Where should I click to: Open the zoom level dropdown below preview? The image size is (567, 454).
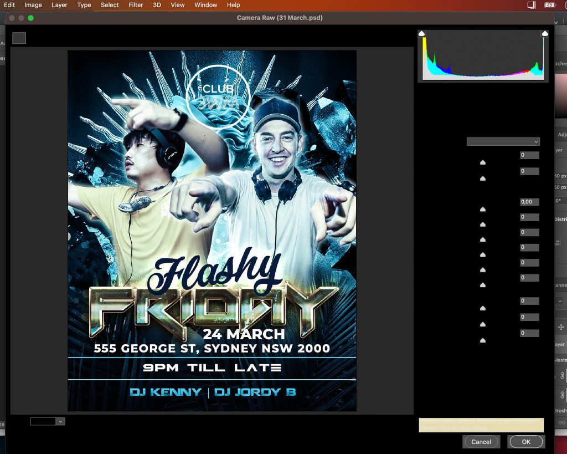48,421
